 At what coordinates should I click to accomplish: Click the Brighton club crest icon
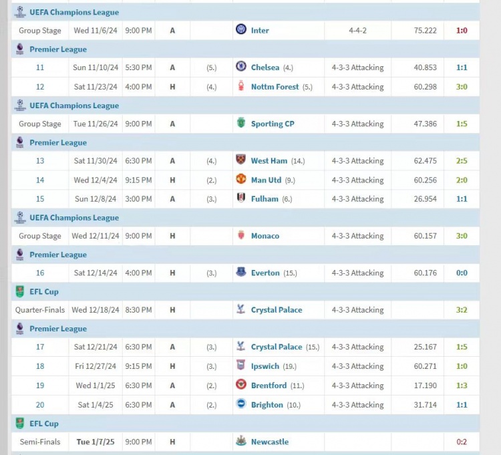241,404
